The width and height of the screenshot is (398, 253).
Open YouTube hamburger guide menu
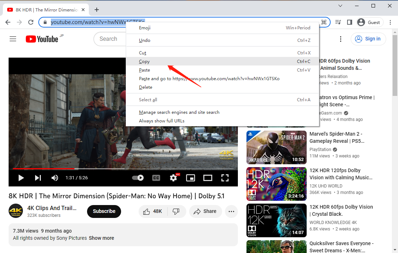coord(13,39)
